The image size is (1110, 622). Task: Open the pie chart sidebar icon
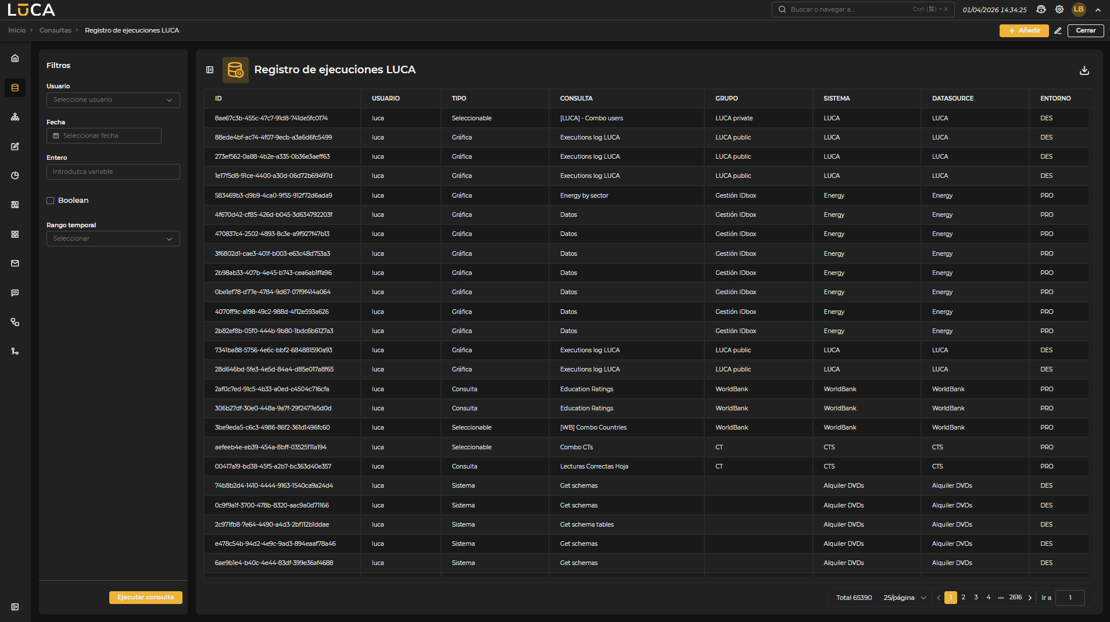point(15,176)
